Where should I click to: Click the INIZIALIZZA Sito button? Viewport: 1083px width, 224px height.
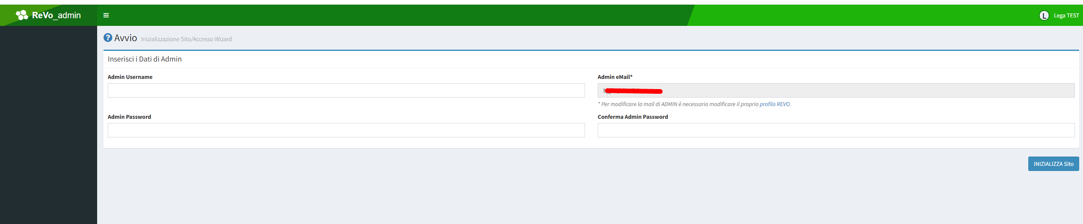(x=1053, y=164)
